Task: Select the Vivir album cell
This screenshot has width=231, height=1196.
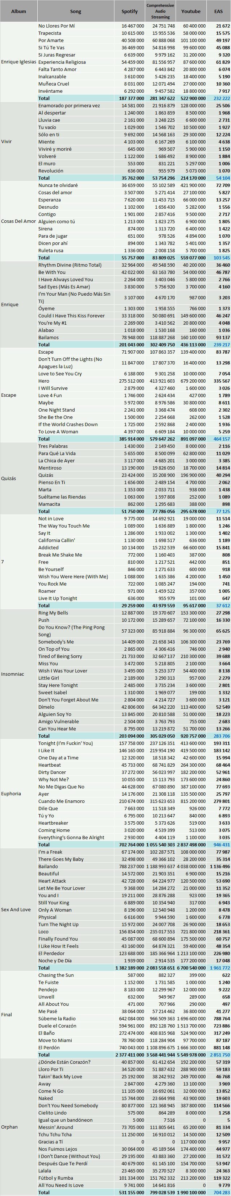Action: 18,142
